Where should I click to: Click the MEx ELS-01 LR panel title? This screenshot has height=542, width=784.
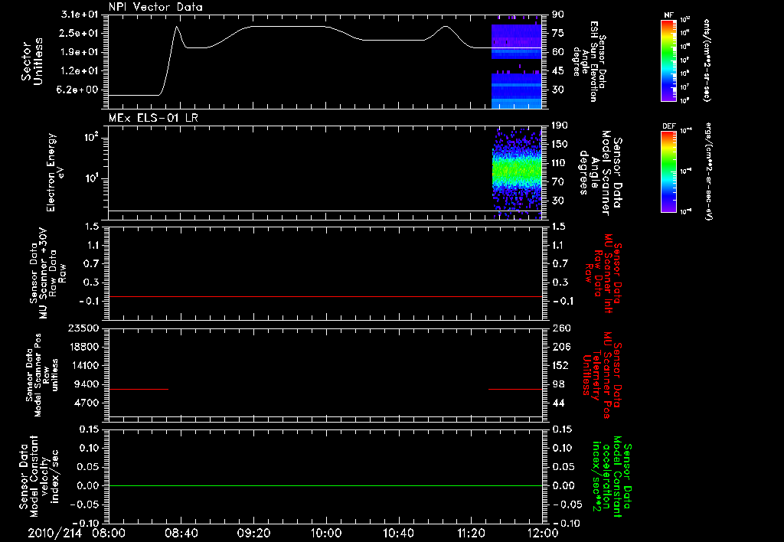[152, 118]
